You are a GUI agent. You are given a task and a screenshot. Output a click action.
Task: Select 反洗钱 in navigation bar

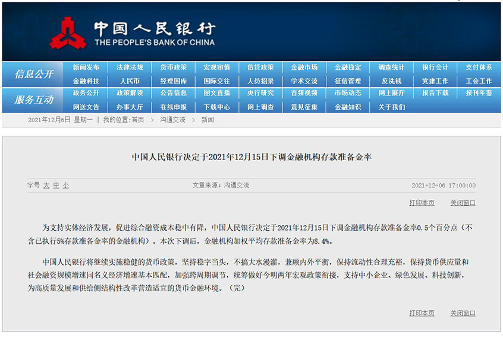click(391, 81)
